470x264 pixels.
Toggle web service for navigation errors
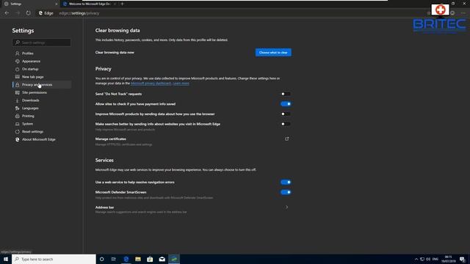point(286,182)
